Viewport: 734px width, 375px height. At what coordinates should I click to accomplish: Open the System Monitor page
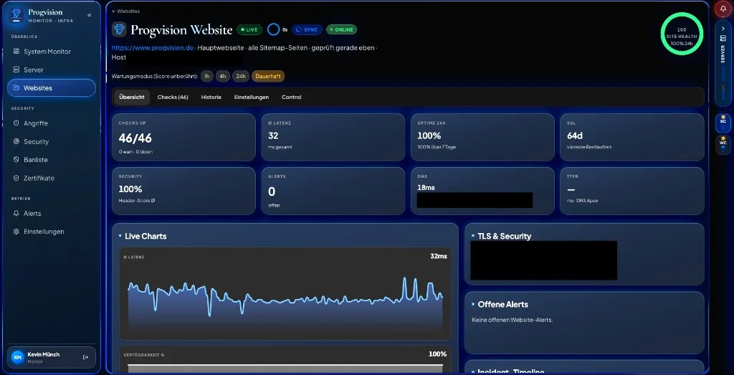(52, 52)
